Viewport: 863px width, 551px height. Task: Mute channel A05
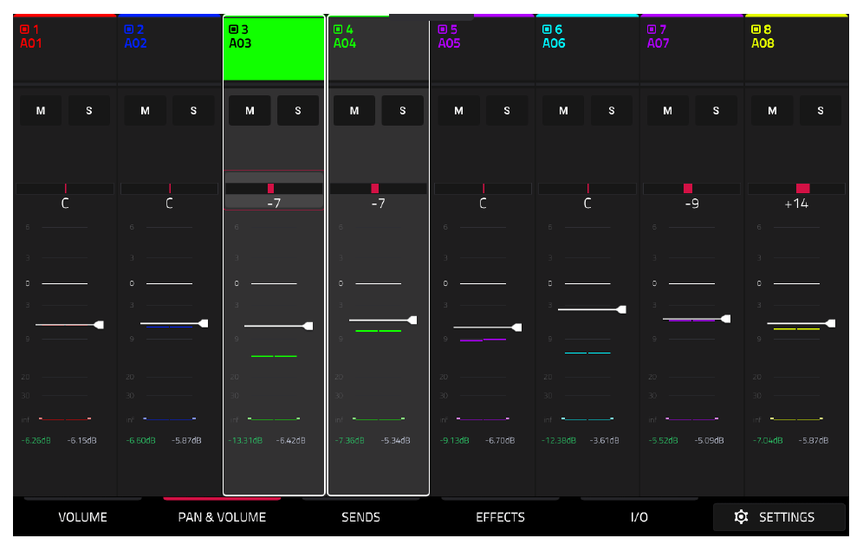[x=458, y=111]
